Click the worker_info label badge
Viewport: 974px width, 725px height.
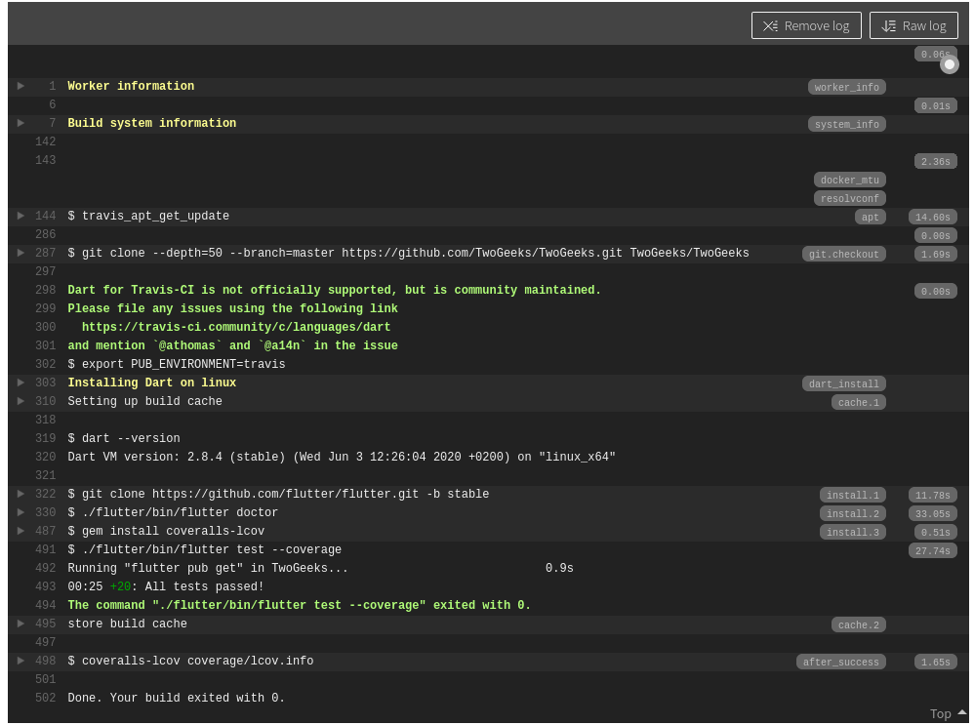point(846,87)
